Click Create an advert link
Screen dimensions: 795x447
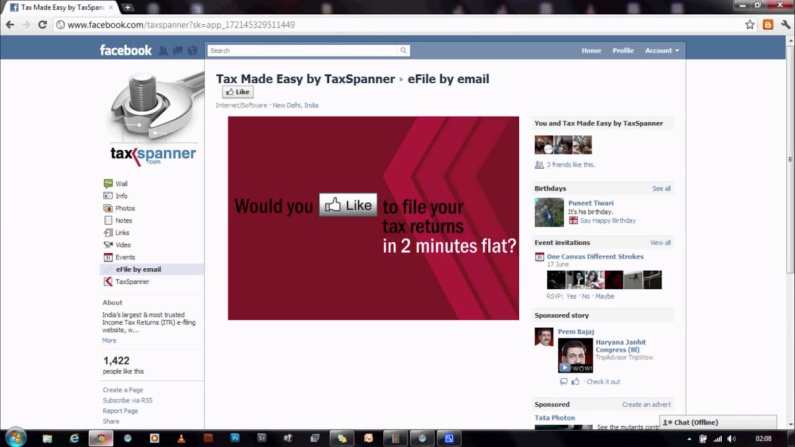(x=647, y=404)
